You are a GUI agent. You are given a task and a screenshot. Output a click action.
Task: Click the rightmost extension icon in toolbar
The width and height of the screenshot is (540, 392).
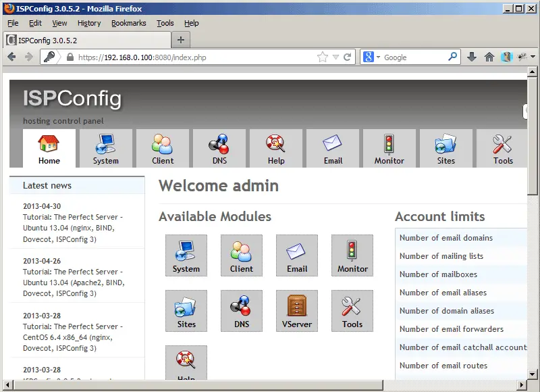click(522, 57)
